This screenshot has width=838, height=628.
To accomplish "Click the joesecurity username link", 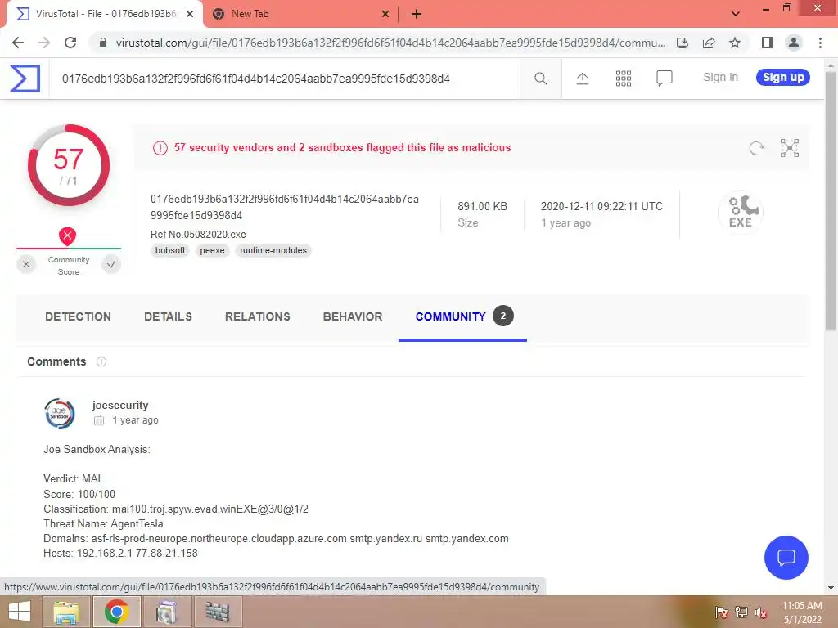I will tap(120, 406).
